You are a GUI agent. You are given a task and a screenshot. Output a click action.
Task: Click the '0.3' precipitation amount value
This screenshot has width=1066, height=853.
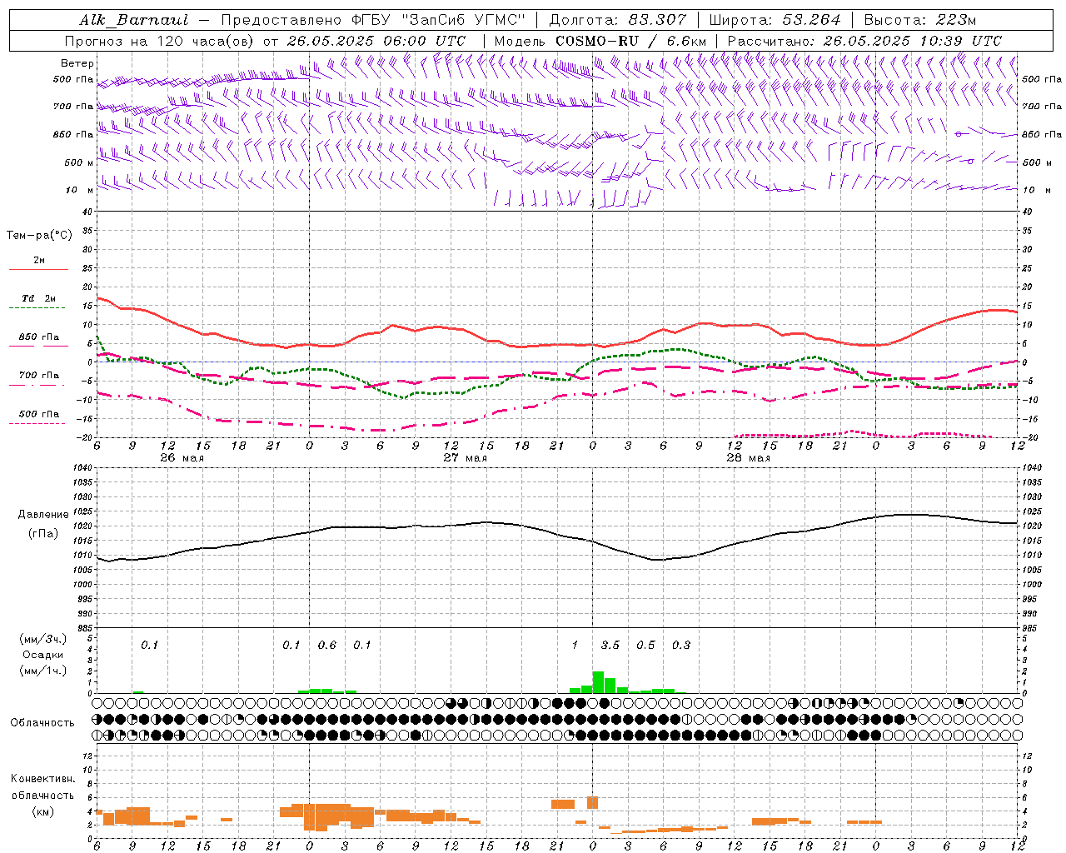681,646
